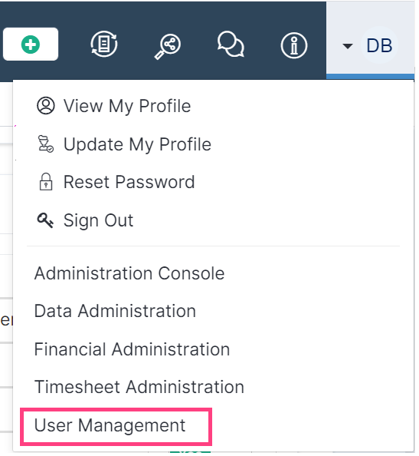This screenshot has height=456, width=419.
Task: Open the document refresh icon
Action: (x=104, y=45)
